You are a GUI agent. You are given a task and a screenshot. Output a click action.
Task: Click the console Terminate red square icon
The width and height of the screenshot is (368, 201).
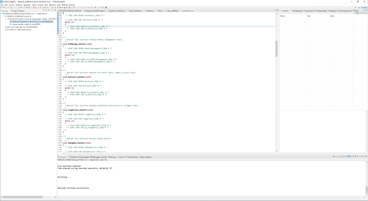(334, 156)
